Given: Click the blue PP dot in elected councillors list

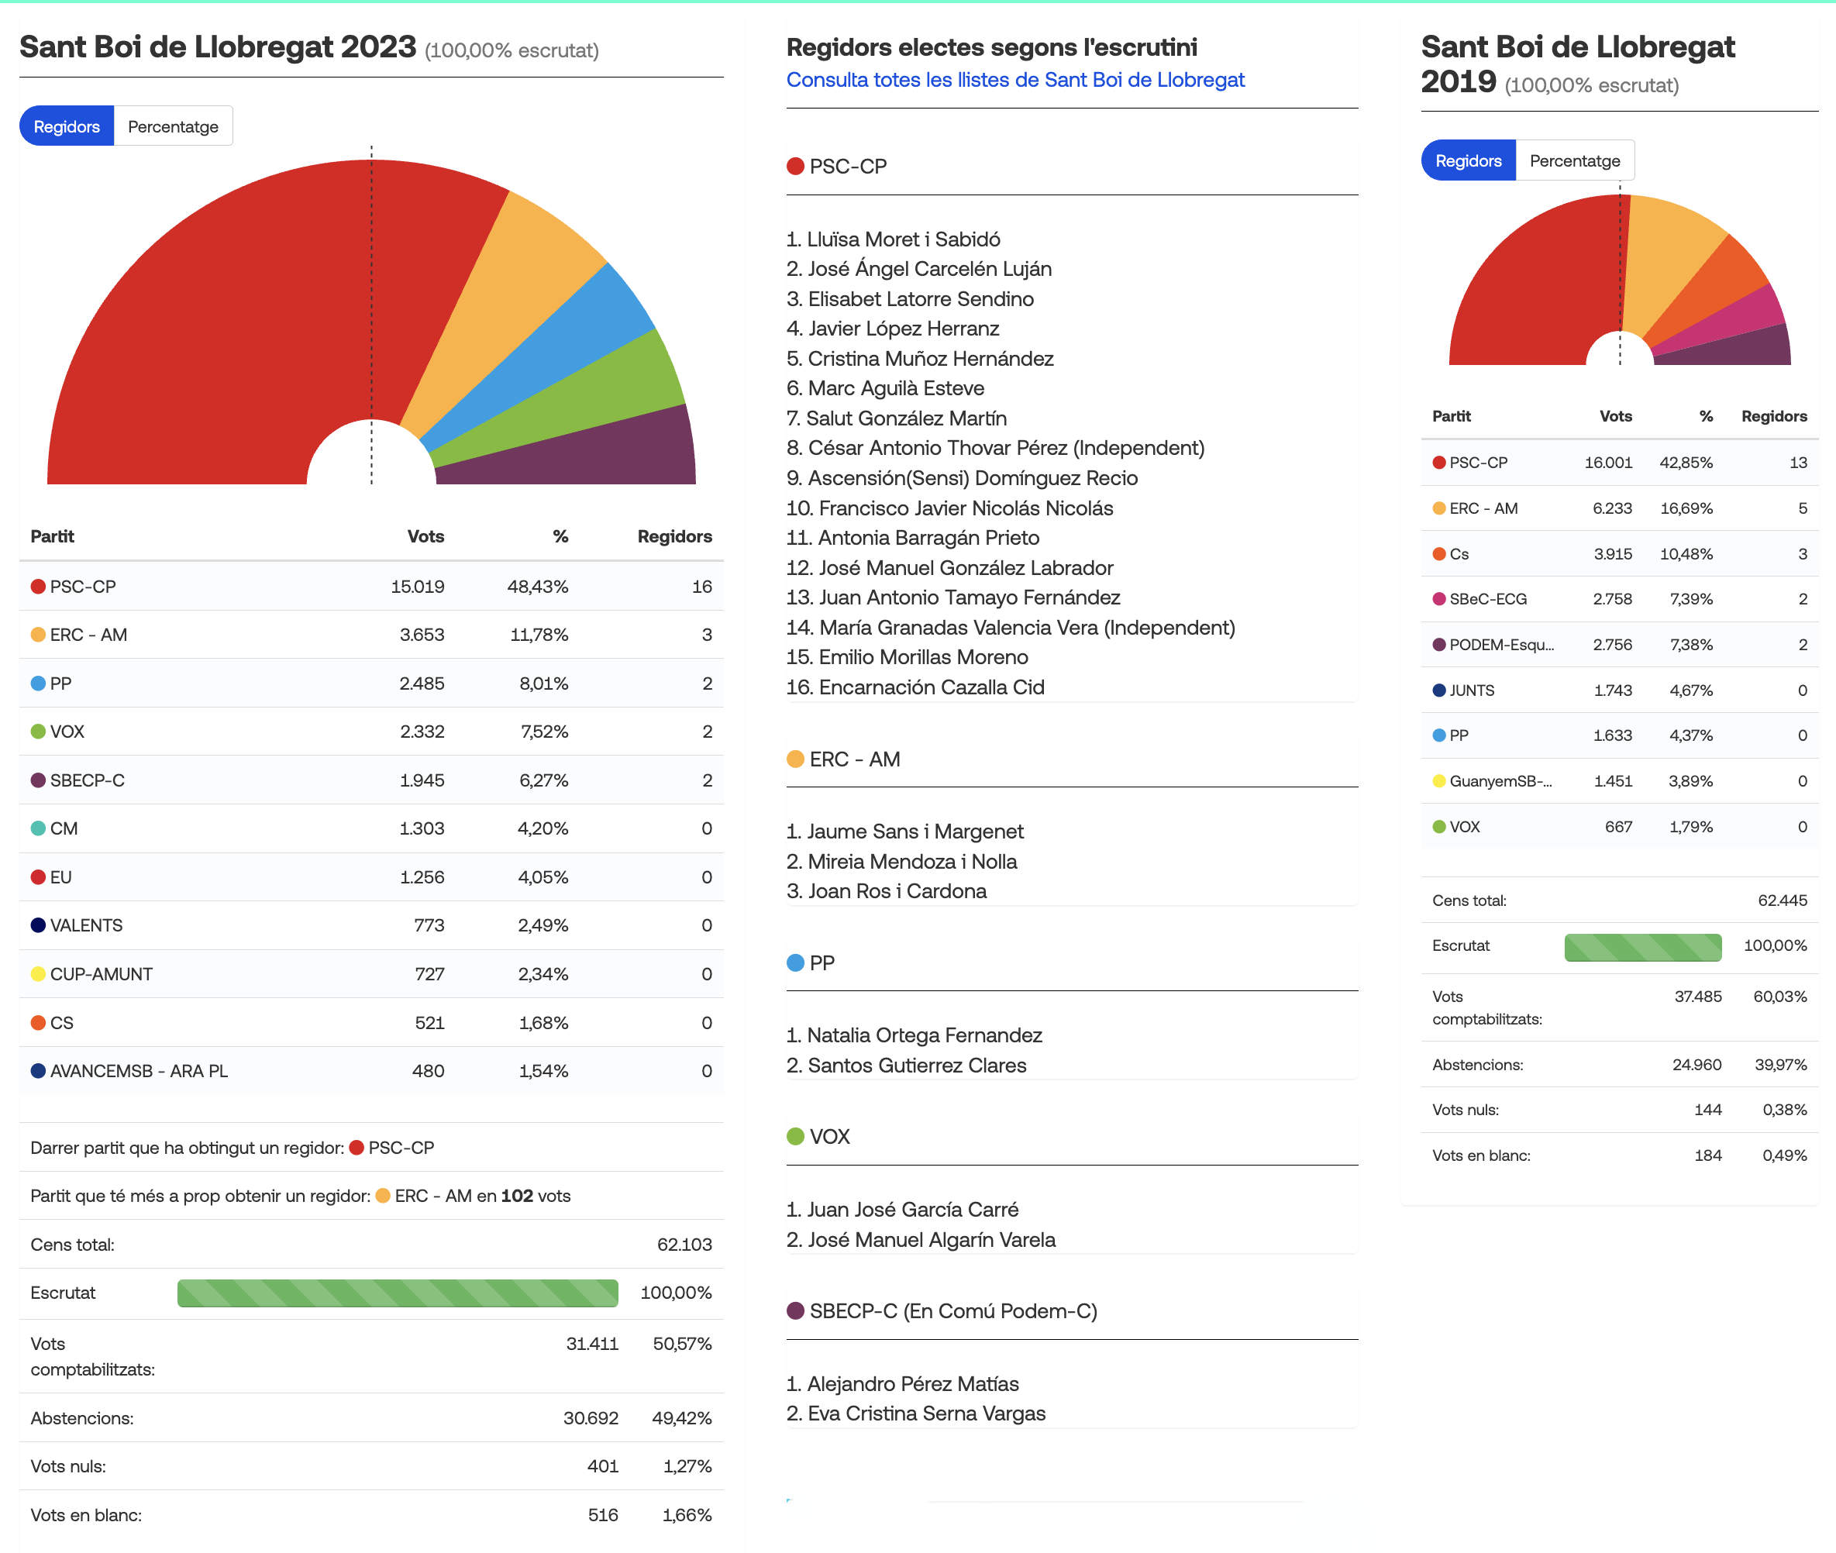Looking at the screenshot, I should (795, 962).
